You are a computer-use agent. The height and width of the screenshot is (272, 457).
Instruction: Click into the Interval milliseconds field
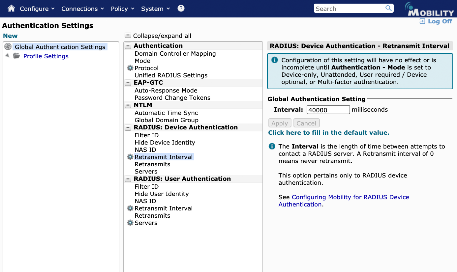tap(328, 110)
